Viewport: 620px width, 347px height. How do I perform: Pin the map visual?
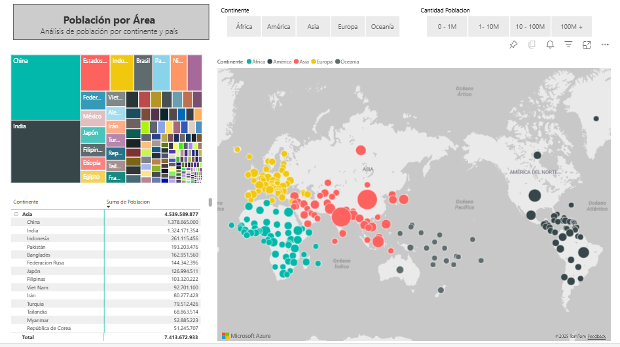[x=513, y=45]
